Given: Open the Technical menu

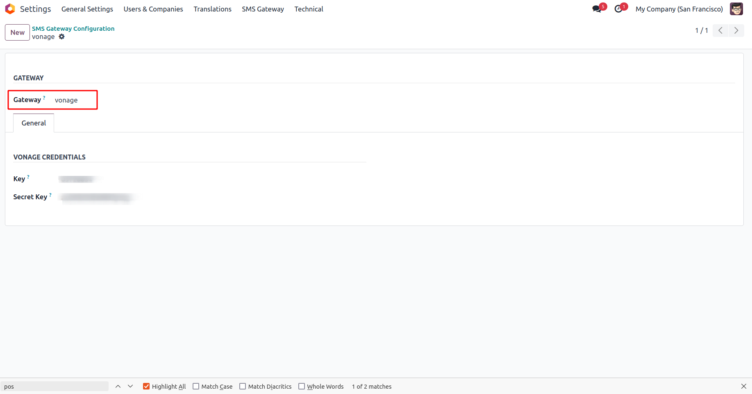Looking at the screenshot, I should pos(309,9).
